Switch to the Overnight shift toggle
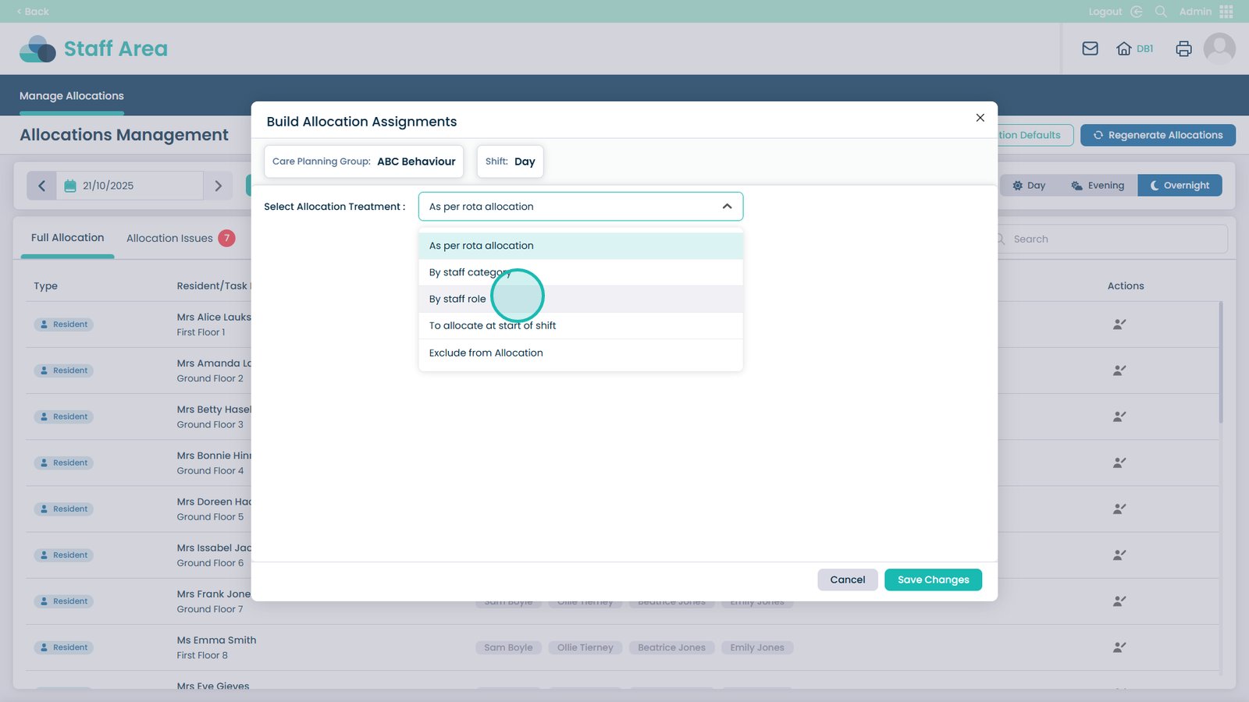The height and width of the screenshot is (702, 1249). click(x=1180, y=186)
